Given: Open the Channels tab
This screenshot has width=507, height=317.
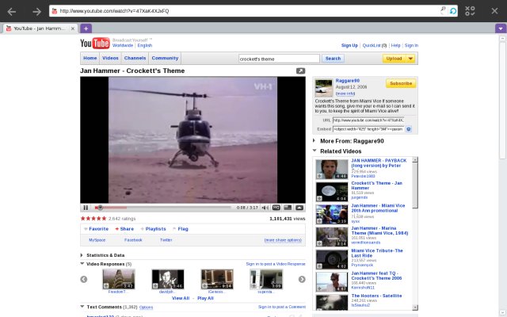Looking at the screenshot, I should (x=135, y=58).
